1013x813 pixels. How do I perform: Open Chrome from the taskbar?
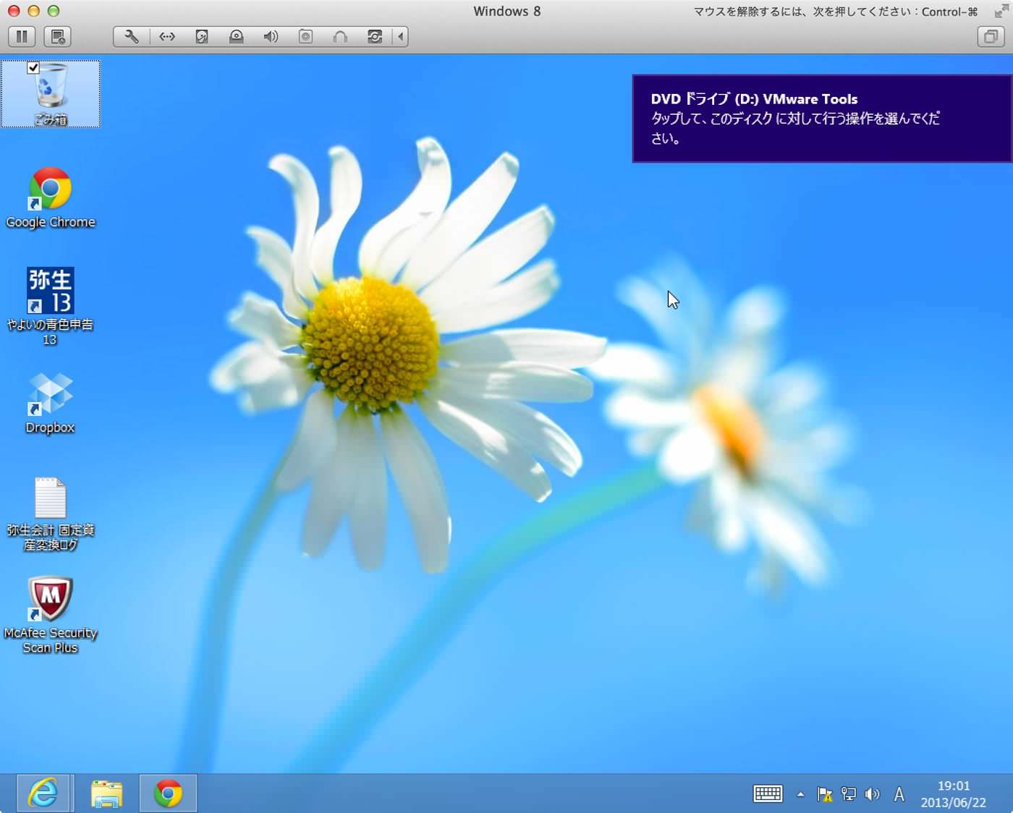[x=168, y=793]
